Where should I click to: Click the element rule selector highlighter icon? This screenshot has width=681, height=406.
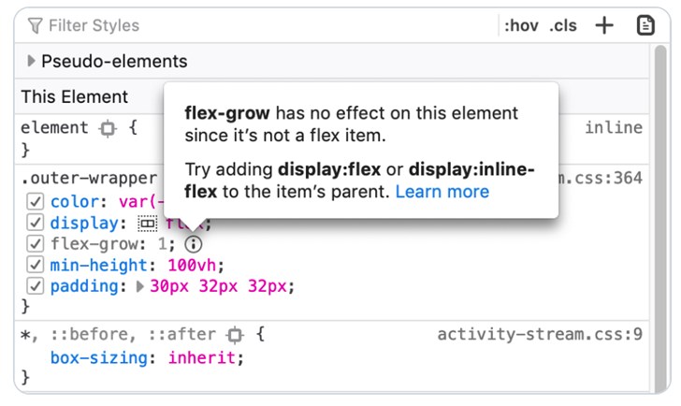click(x=108, y=129)
